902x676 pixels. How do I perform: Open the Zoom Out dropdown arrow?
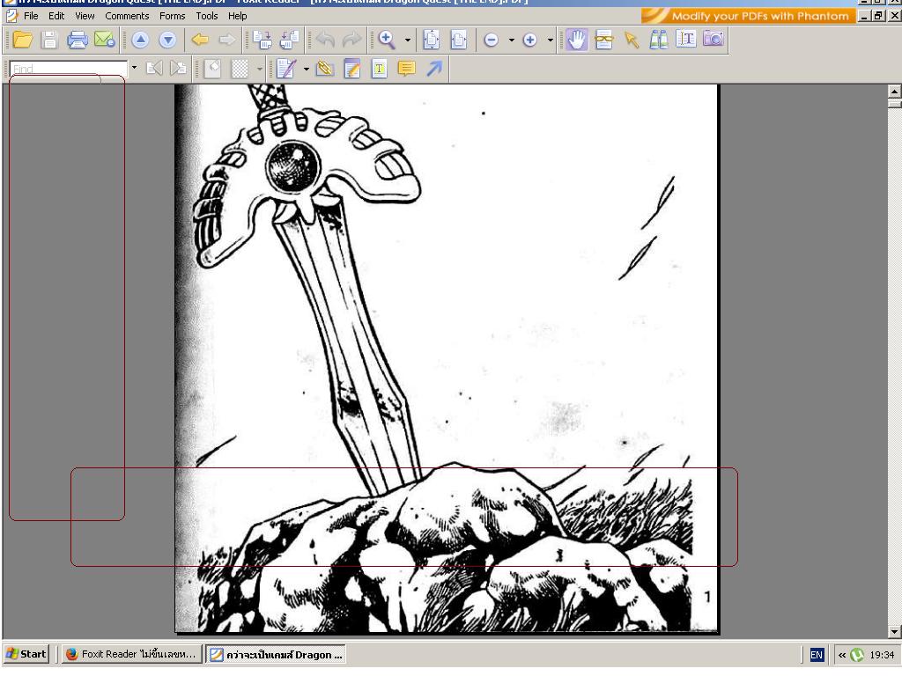pos(512,40)
